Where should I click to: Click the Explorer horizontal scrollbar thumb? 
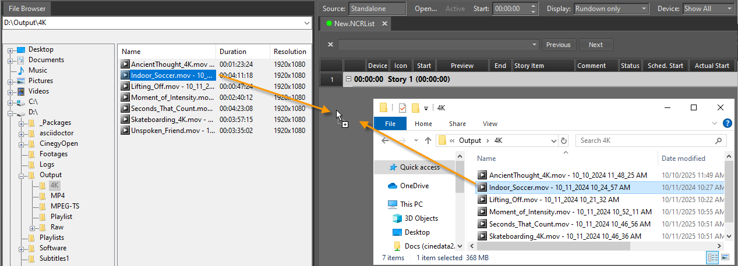tap(554, 246)
